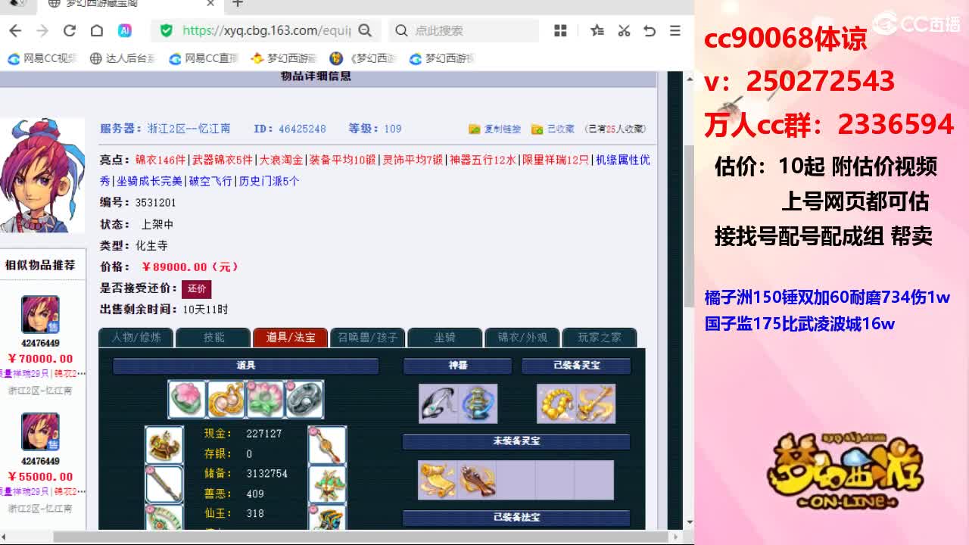This screenshot has width=969, height=545.
Task: Click the 已收藏 favorite folder icon
Action: coord(537,129)
